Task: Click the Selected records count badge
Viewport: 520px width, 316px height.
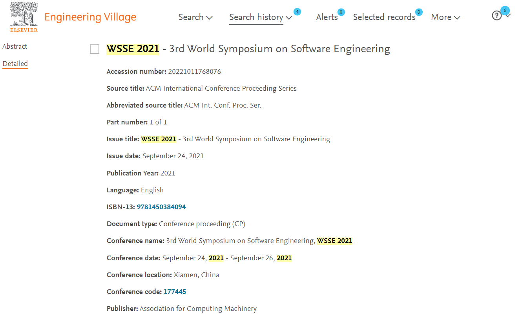Action: point(419,12)
